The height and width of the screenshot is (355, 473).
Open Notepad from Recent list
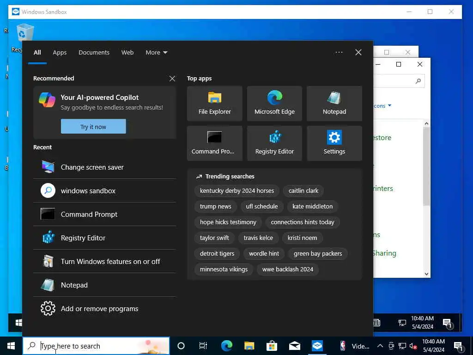coord(105,285)
